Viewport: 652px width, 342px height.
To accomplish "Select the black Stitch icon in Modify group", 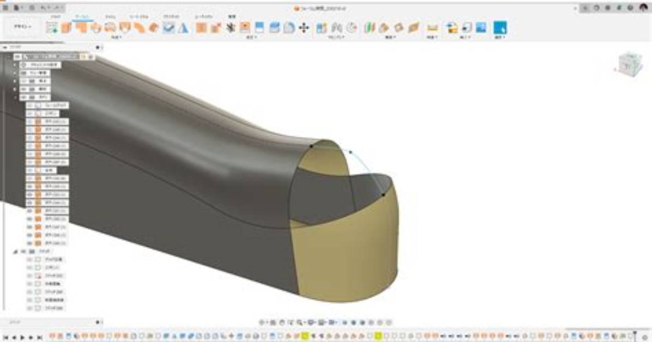I will tap(231, 28).
